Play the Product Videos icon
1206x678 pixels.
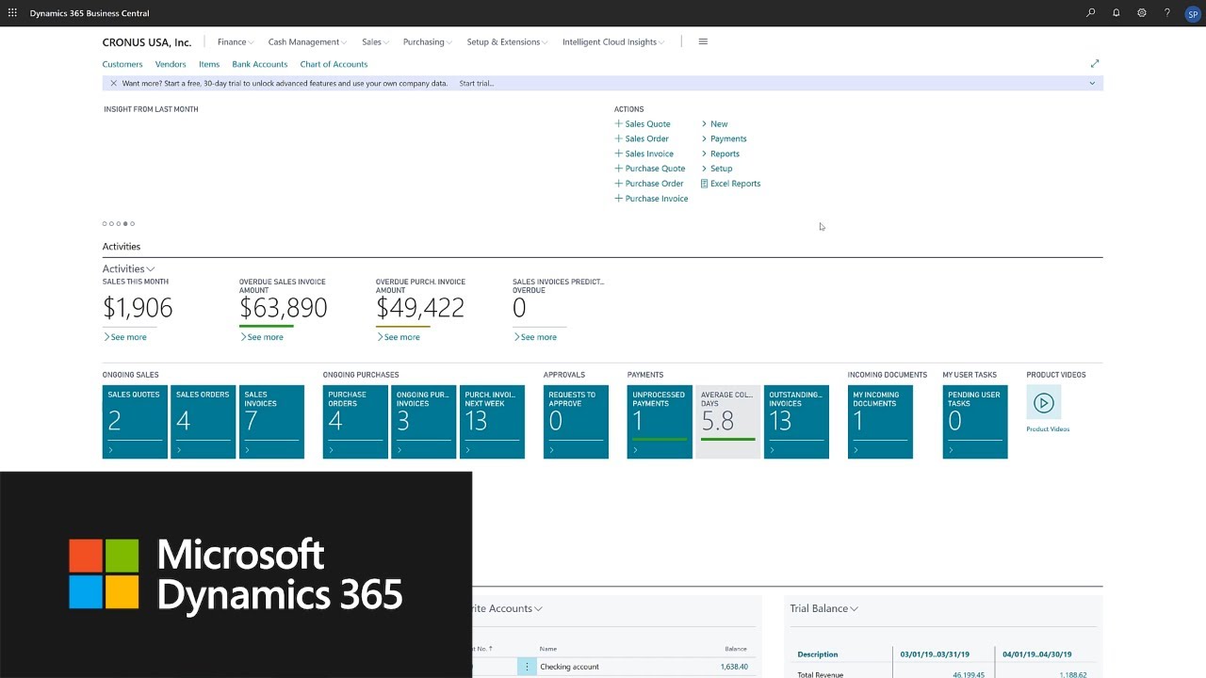(1043, 403)
